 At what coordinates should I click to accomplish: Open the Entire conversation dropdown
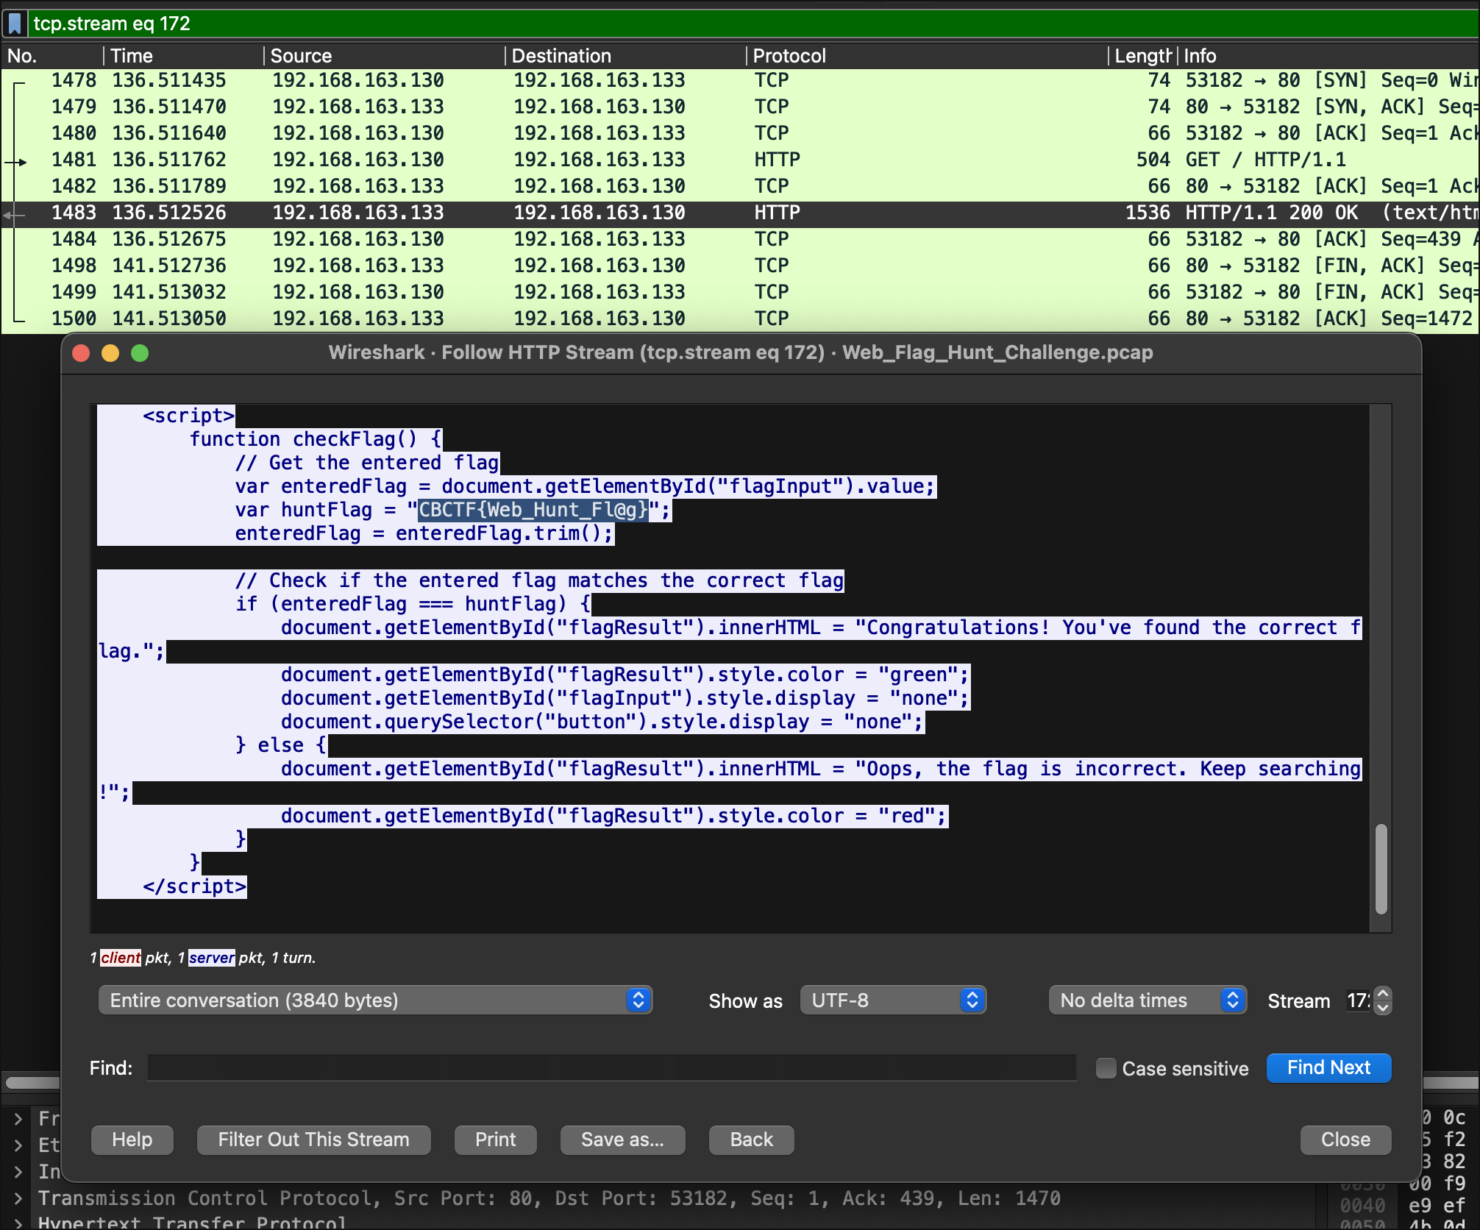coord(375,1000)
